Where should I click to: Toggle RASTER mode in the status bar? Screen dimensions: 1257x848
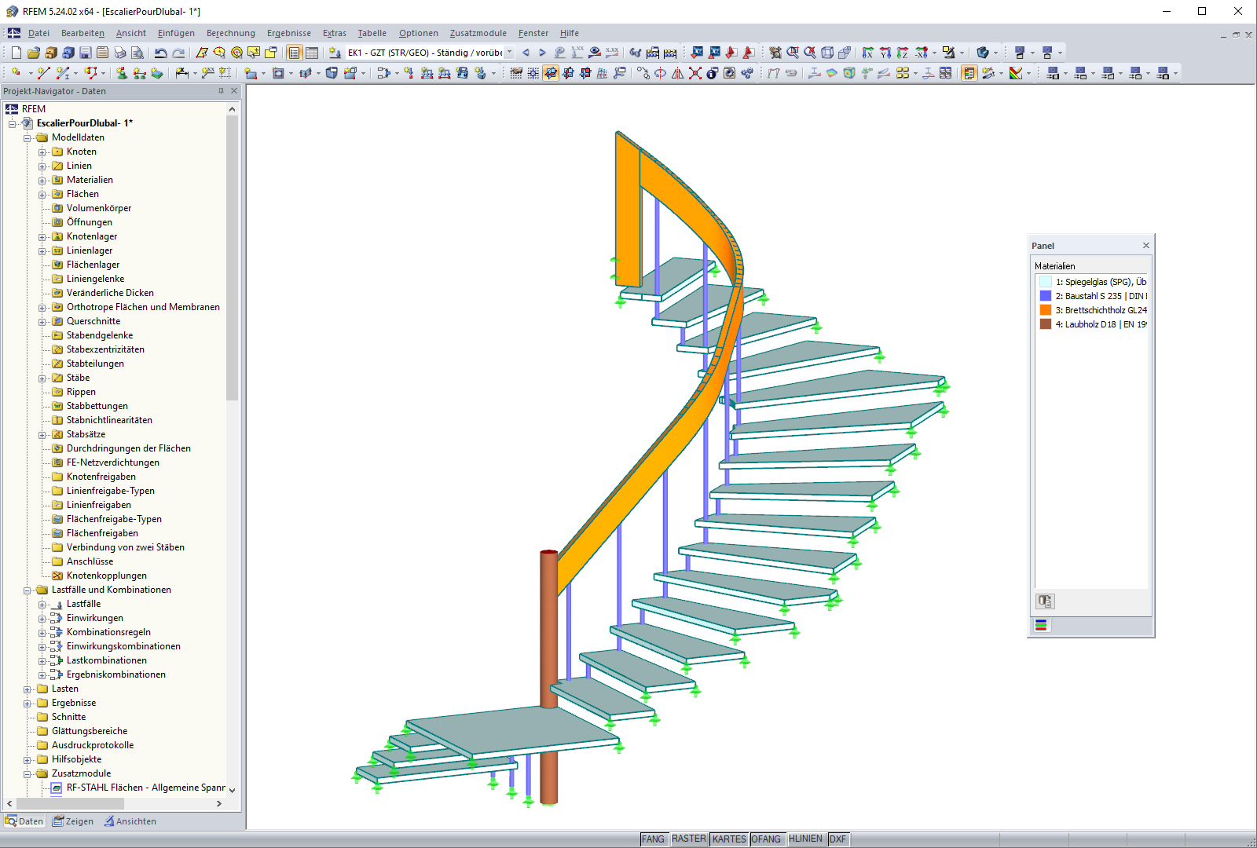pyautogui.click(x=689, y=839)
